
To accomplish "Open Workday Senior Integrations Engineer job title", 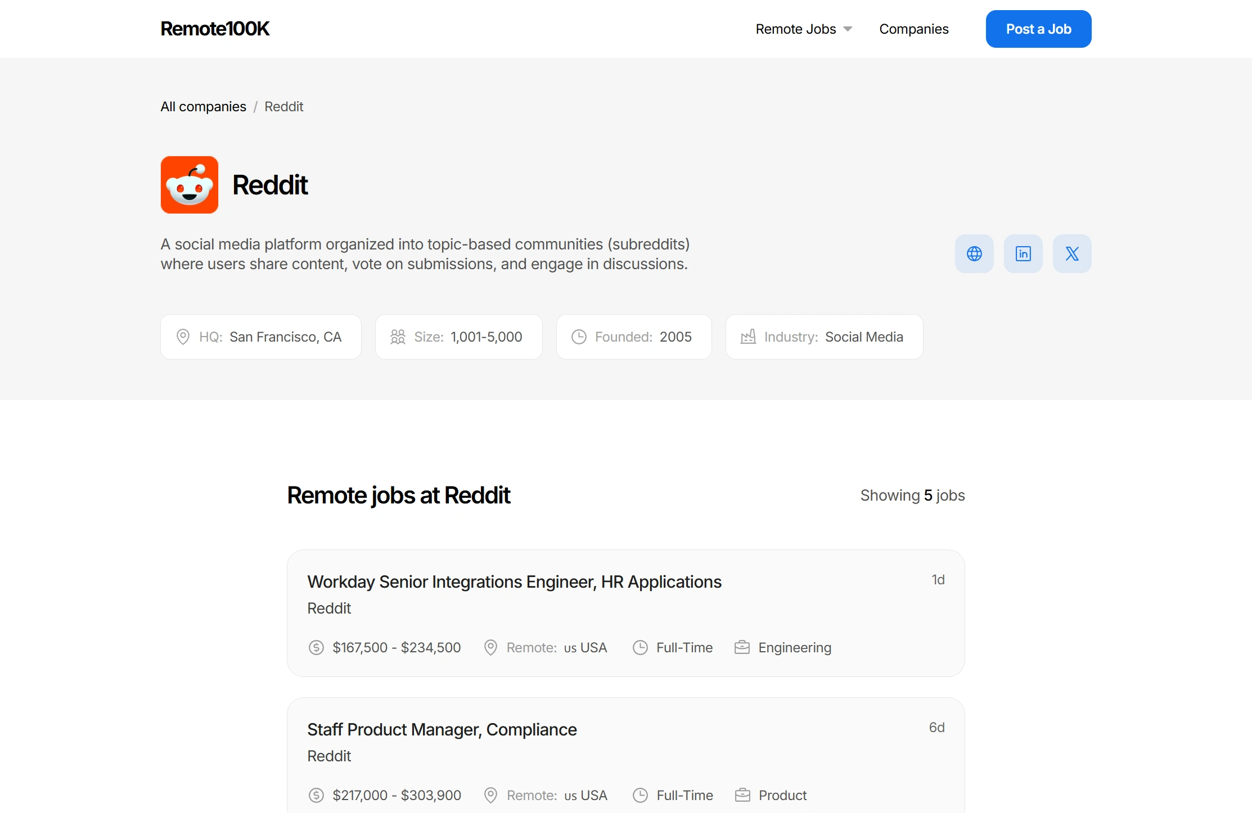I will point(514,582).
